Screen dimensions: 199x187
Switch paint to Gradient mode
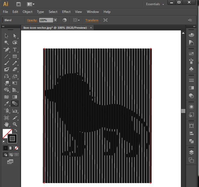click(11, 148)
